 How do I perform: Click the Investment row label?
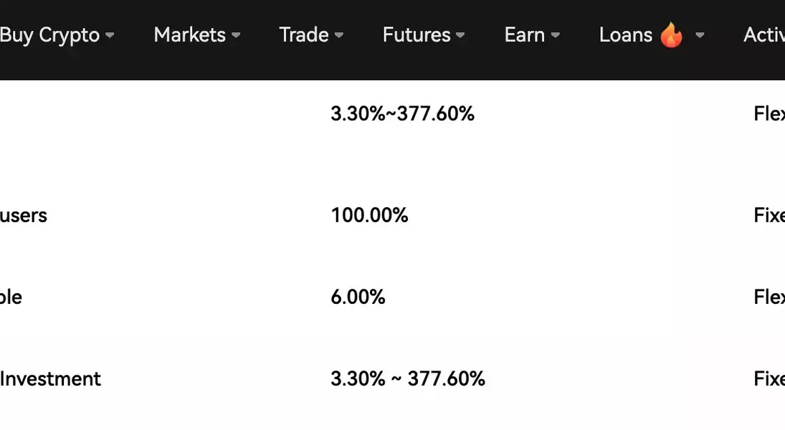point(50,379)
